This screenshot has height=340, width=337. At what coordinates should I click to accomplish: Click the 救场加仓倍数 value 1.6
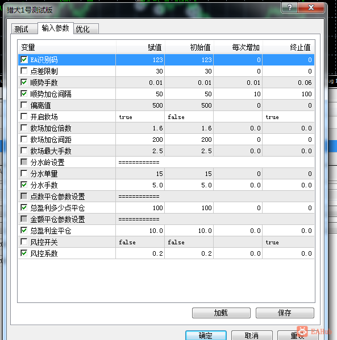[140, 128]
